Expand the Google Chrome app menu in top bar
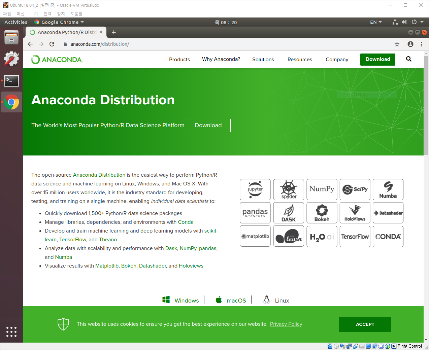429x350 pixels. [59, 22]
